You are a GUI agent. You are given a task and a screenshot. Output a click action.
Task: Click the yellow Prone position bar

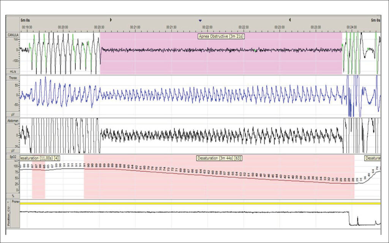200,204
